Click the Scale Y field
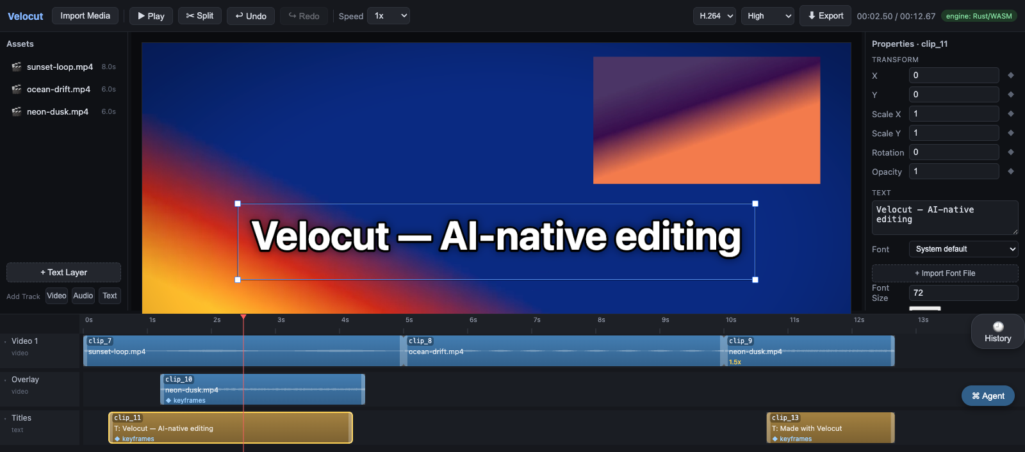Viewport: 1025px width, 452px height. coord(954,133)
